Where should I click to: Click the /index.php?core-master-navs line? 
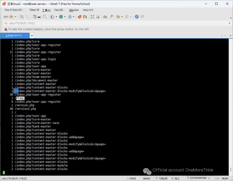click(x=37, y=123)
